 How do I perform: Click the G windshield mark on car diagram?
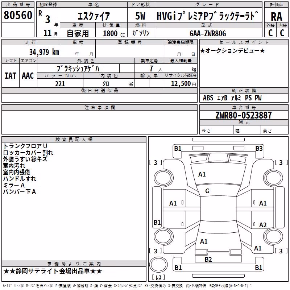pos(207,191)
